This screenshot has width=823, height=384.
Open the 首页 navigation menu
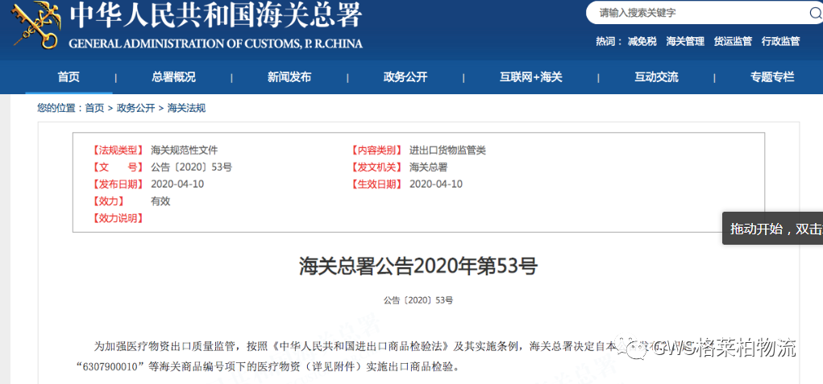[69, 77]
